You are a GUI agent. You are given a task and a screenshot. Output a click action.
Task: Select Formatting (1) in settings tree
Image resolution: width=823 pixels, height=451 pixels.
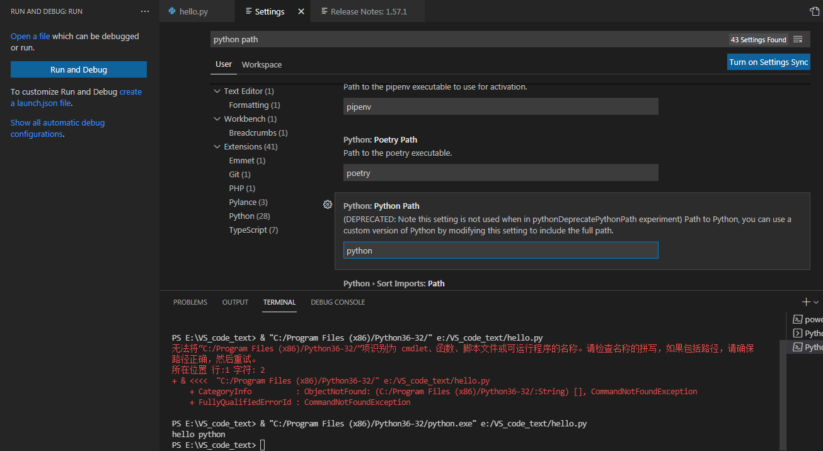pyautogui.click(x=255, y=105)
